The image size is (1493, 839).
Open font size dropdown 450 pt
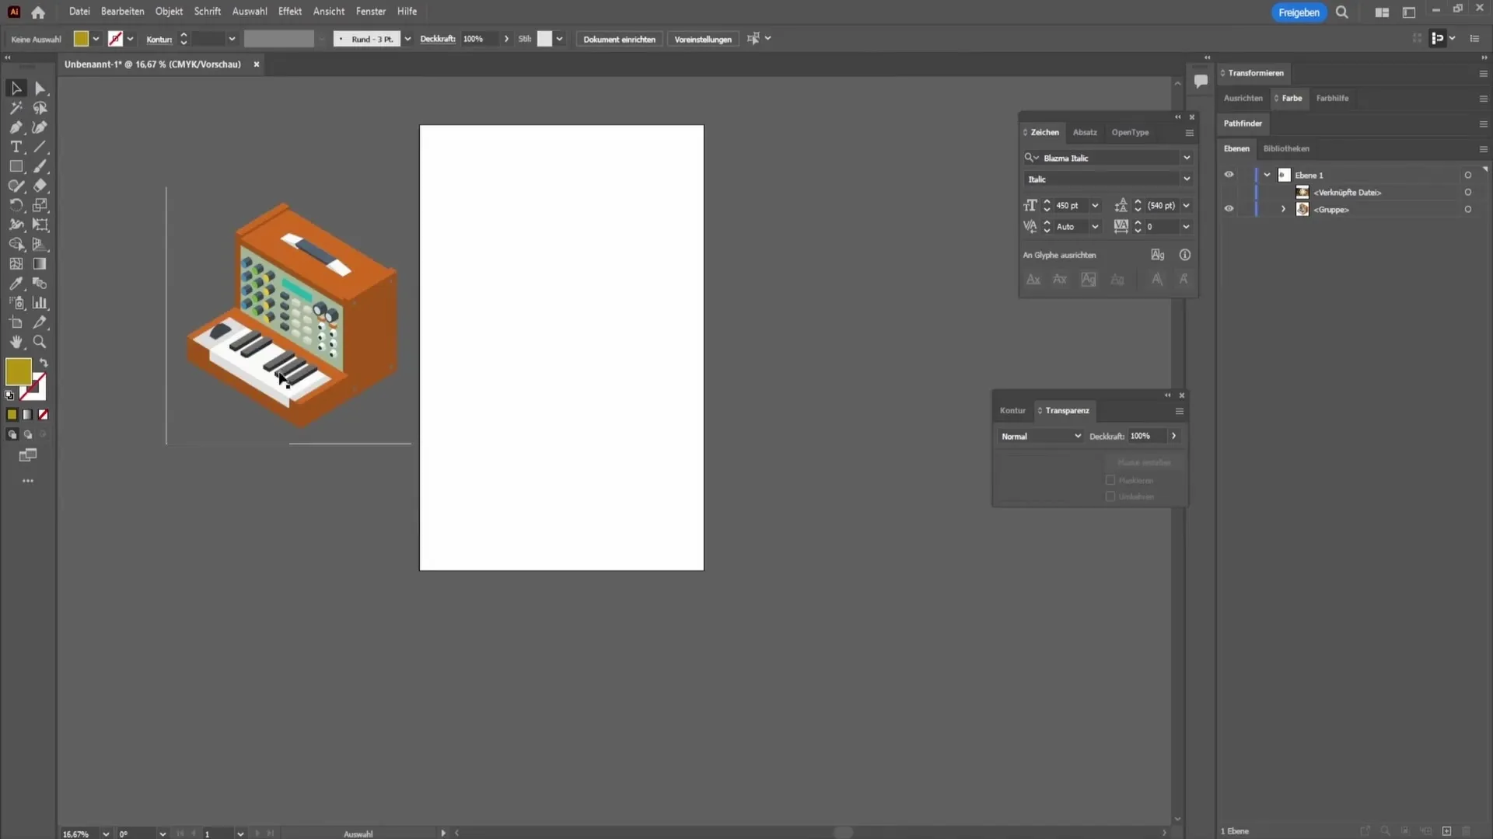[1095, 206]
